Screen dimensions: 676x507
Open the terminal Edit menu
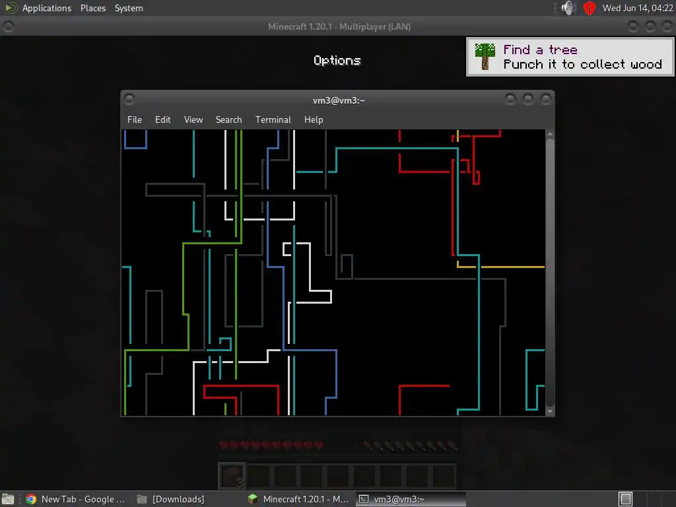pos(163,120)
